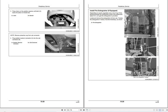Select two-page facing view
This screenshot has width=168, height=112.
pos(160,110)
